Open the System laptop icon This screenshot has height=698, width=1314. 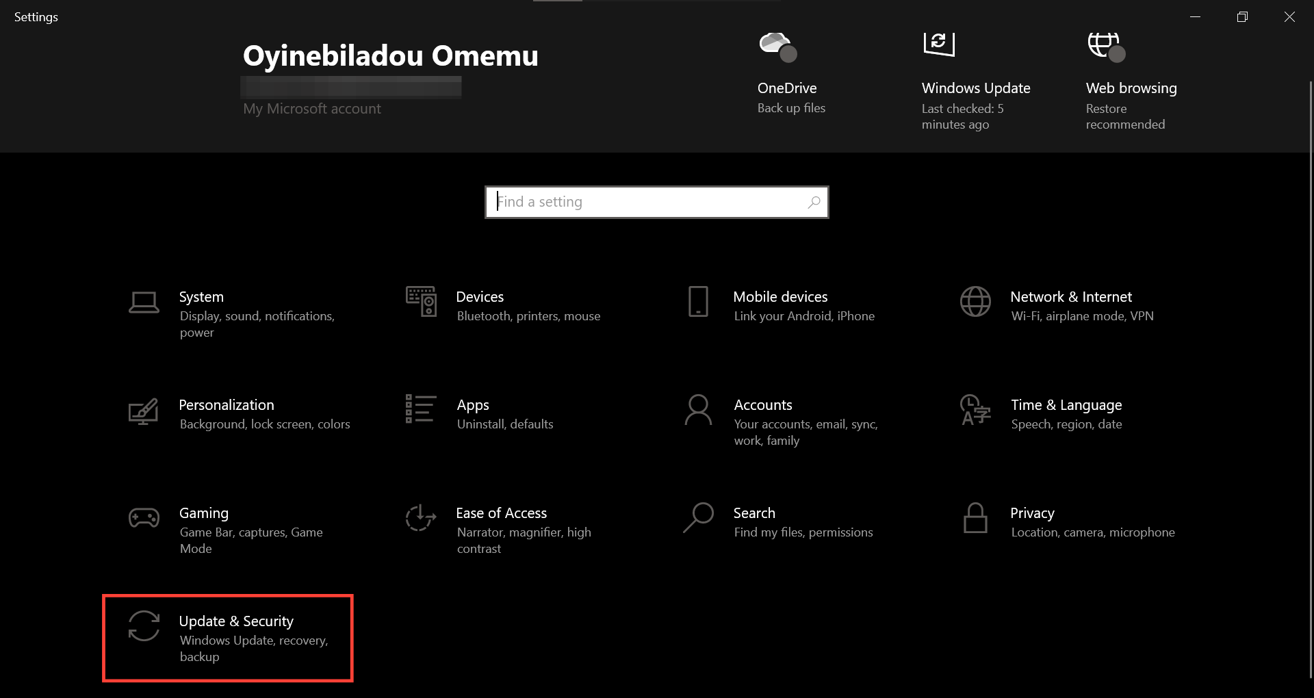144,302
